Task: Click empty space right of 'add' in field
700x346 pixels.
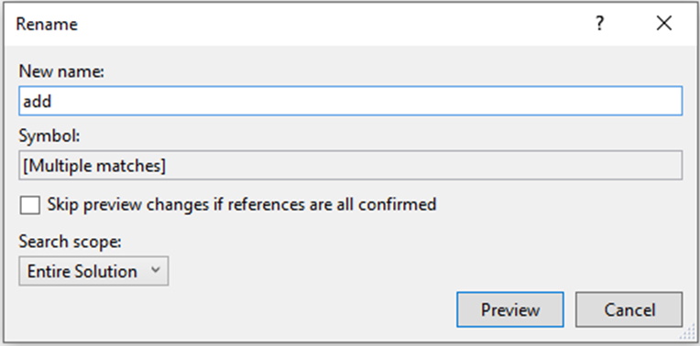Action: [x=366, y=102]
